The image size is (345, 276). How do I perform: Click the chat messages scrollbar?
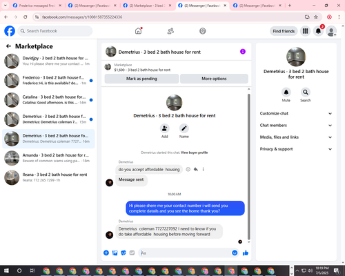click(248, 166)
